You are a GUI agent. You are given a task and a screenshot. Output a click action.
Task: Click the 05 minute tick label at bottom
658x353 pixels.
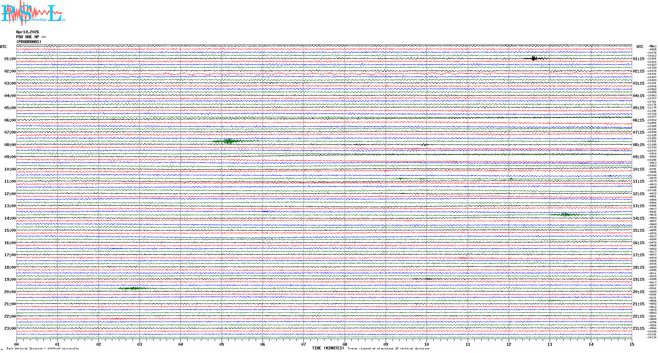[222, 345]
